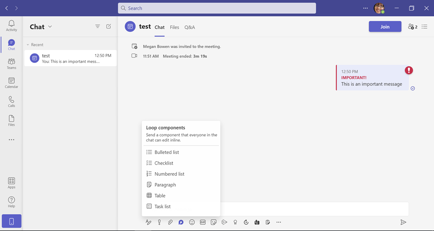
Task: Expand the Chat header dropdown chevron
Action: click(50, 27)
